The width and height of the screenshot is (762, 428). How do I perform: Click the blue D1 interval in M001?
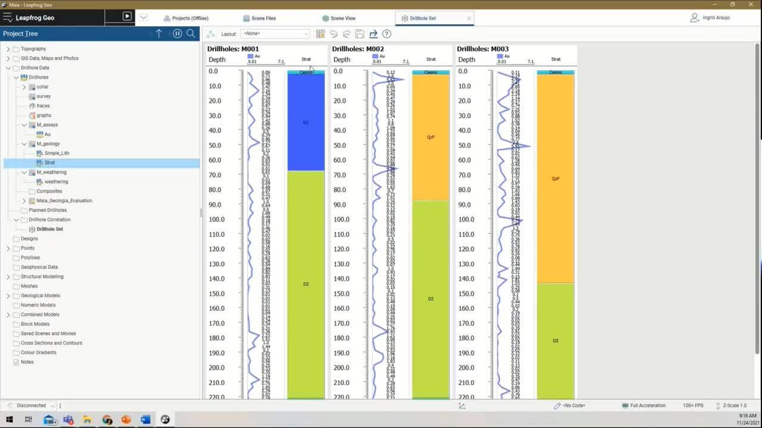pos(306,122)
